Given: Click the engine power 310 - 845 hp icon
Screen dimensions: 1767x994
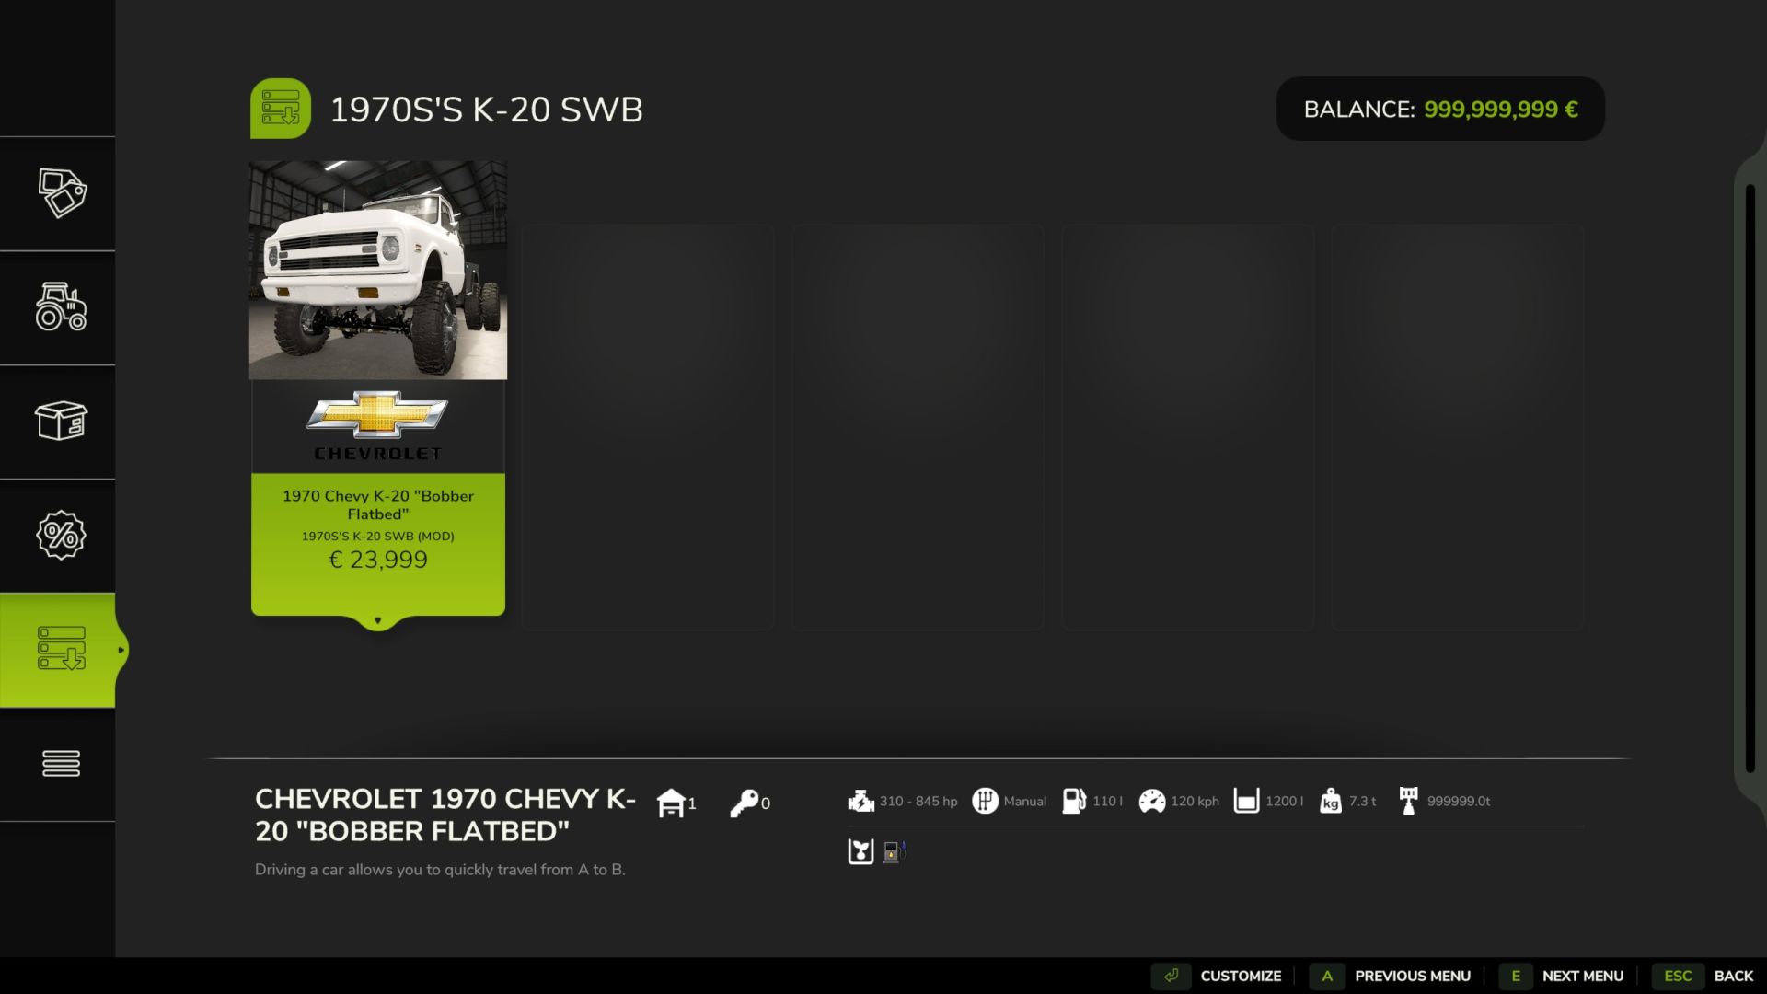Looking at the screenshot, I should pos(860,802).
